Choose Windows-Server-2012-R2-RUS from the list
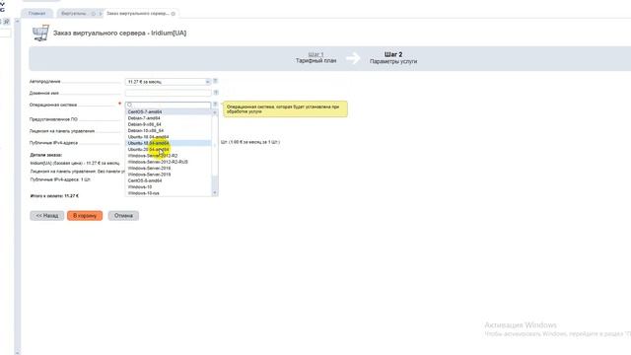Image resolution: width=631 pixels, height=355 pixels. [169, 162]
